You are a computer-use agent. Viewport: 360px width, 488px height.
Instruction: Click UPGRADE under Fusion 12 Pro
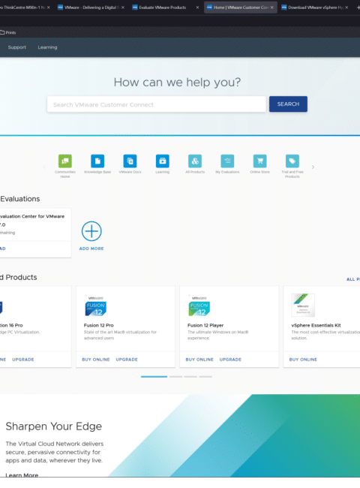[x=127, y=360]
